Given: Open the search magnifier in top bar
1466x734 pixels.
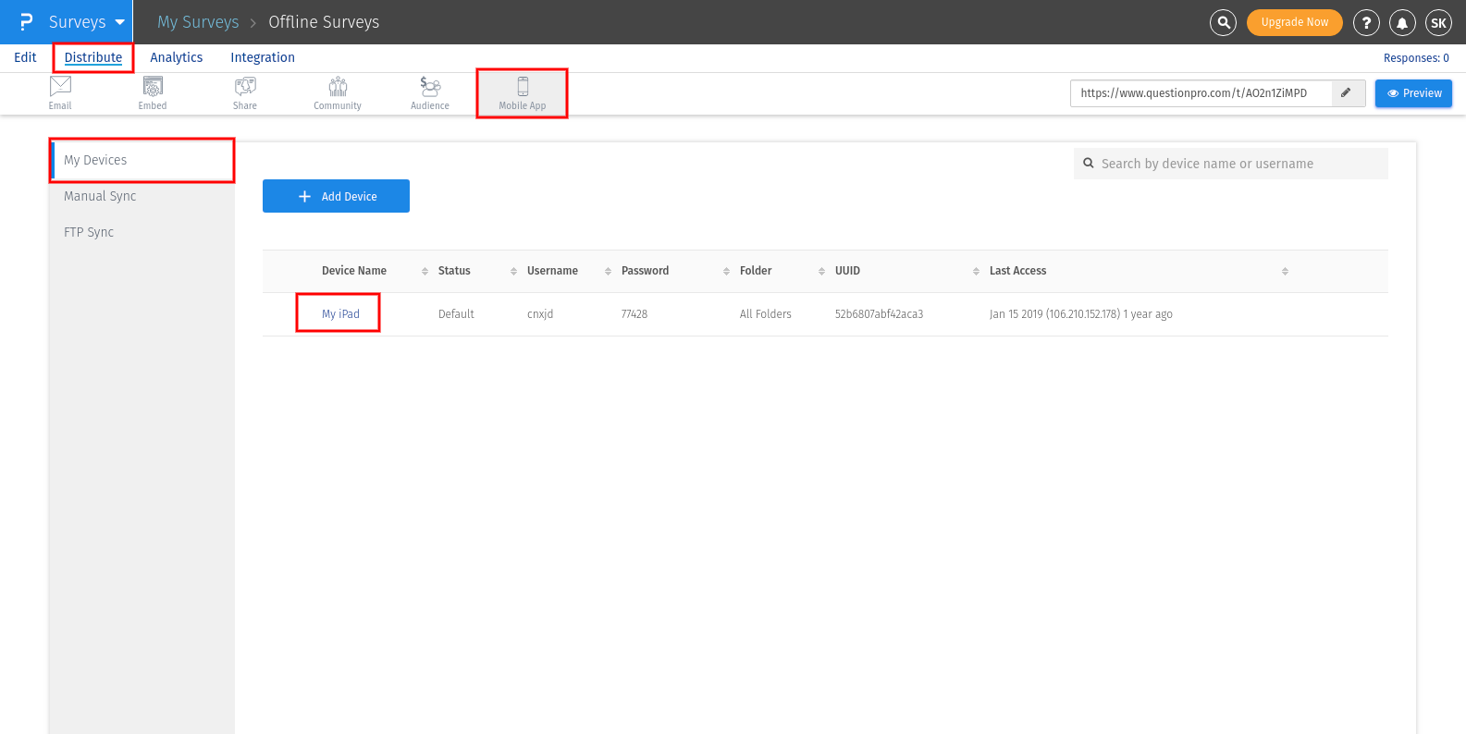Looking at the screenshot, I should click(1224, 22).
